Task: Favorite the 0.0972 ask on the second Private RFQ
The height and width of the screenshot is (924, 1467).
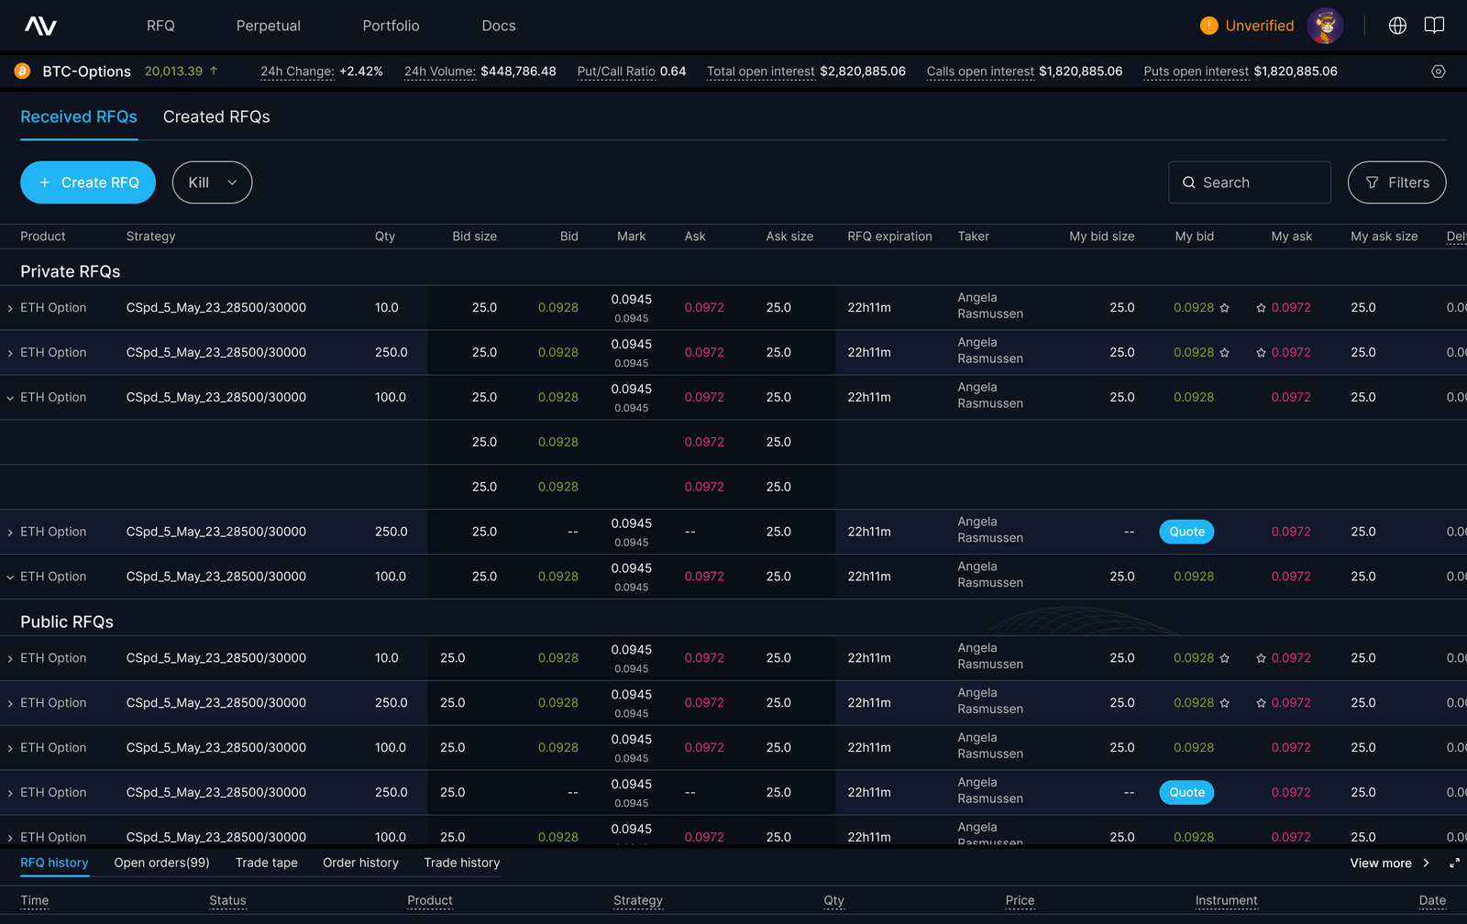Action: (1260, 352)
